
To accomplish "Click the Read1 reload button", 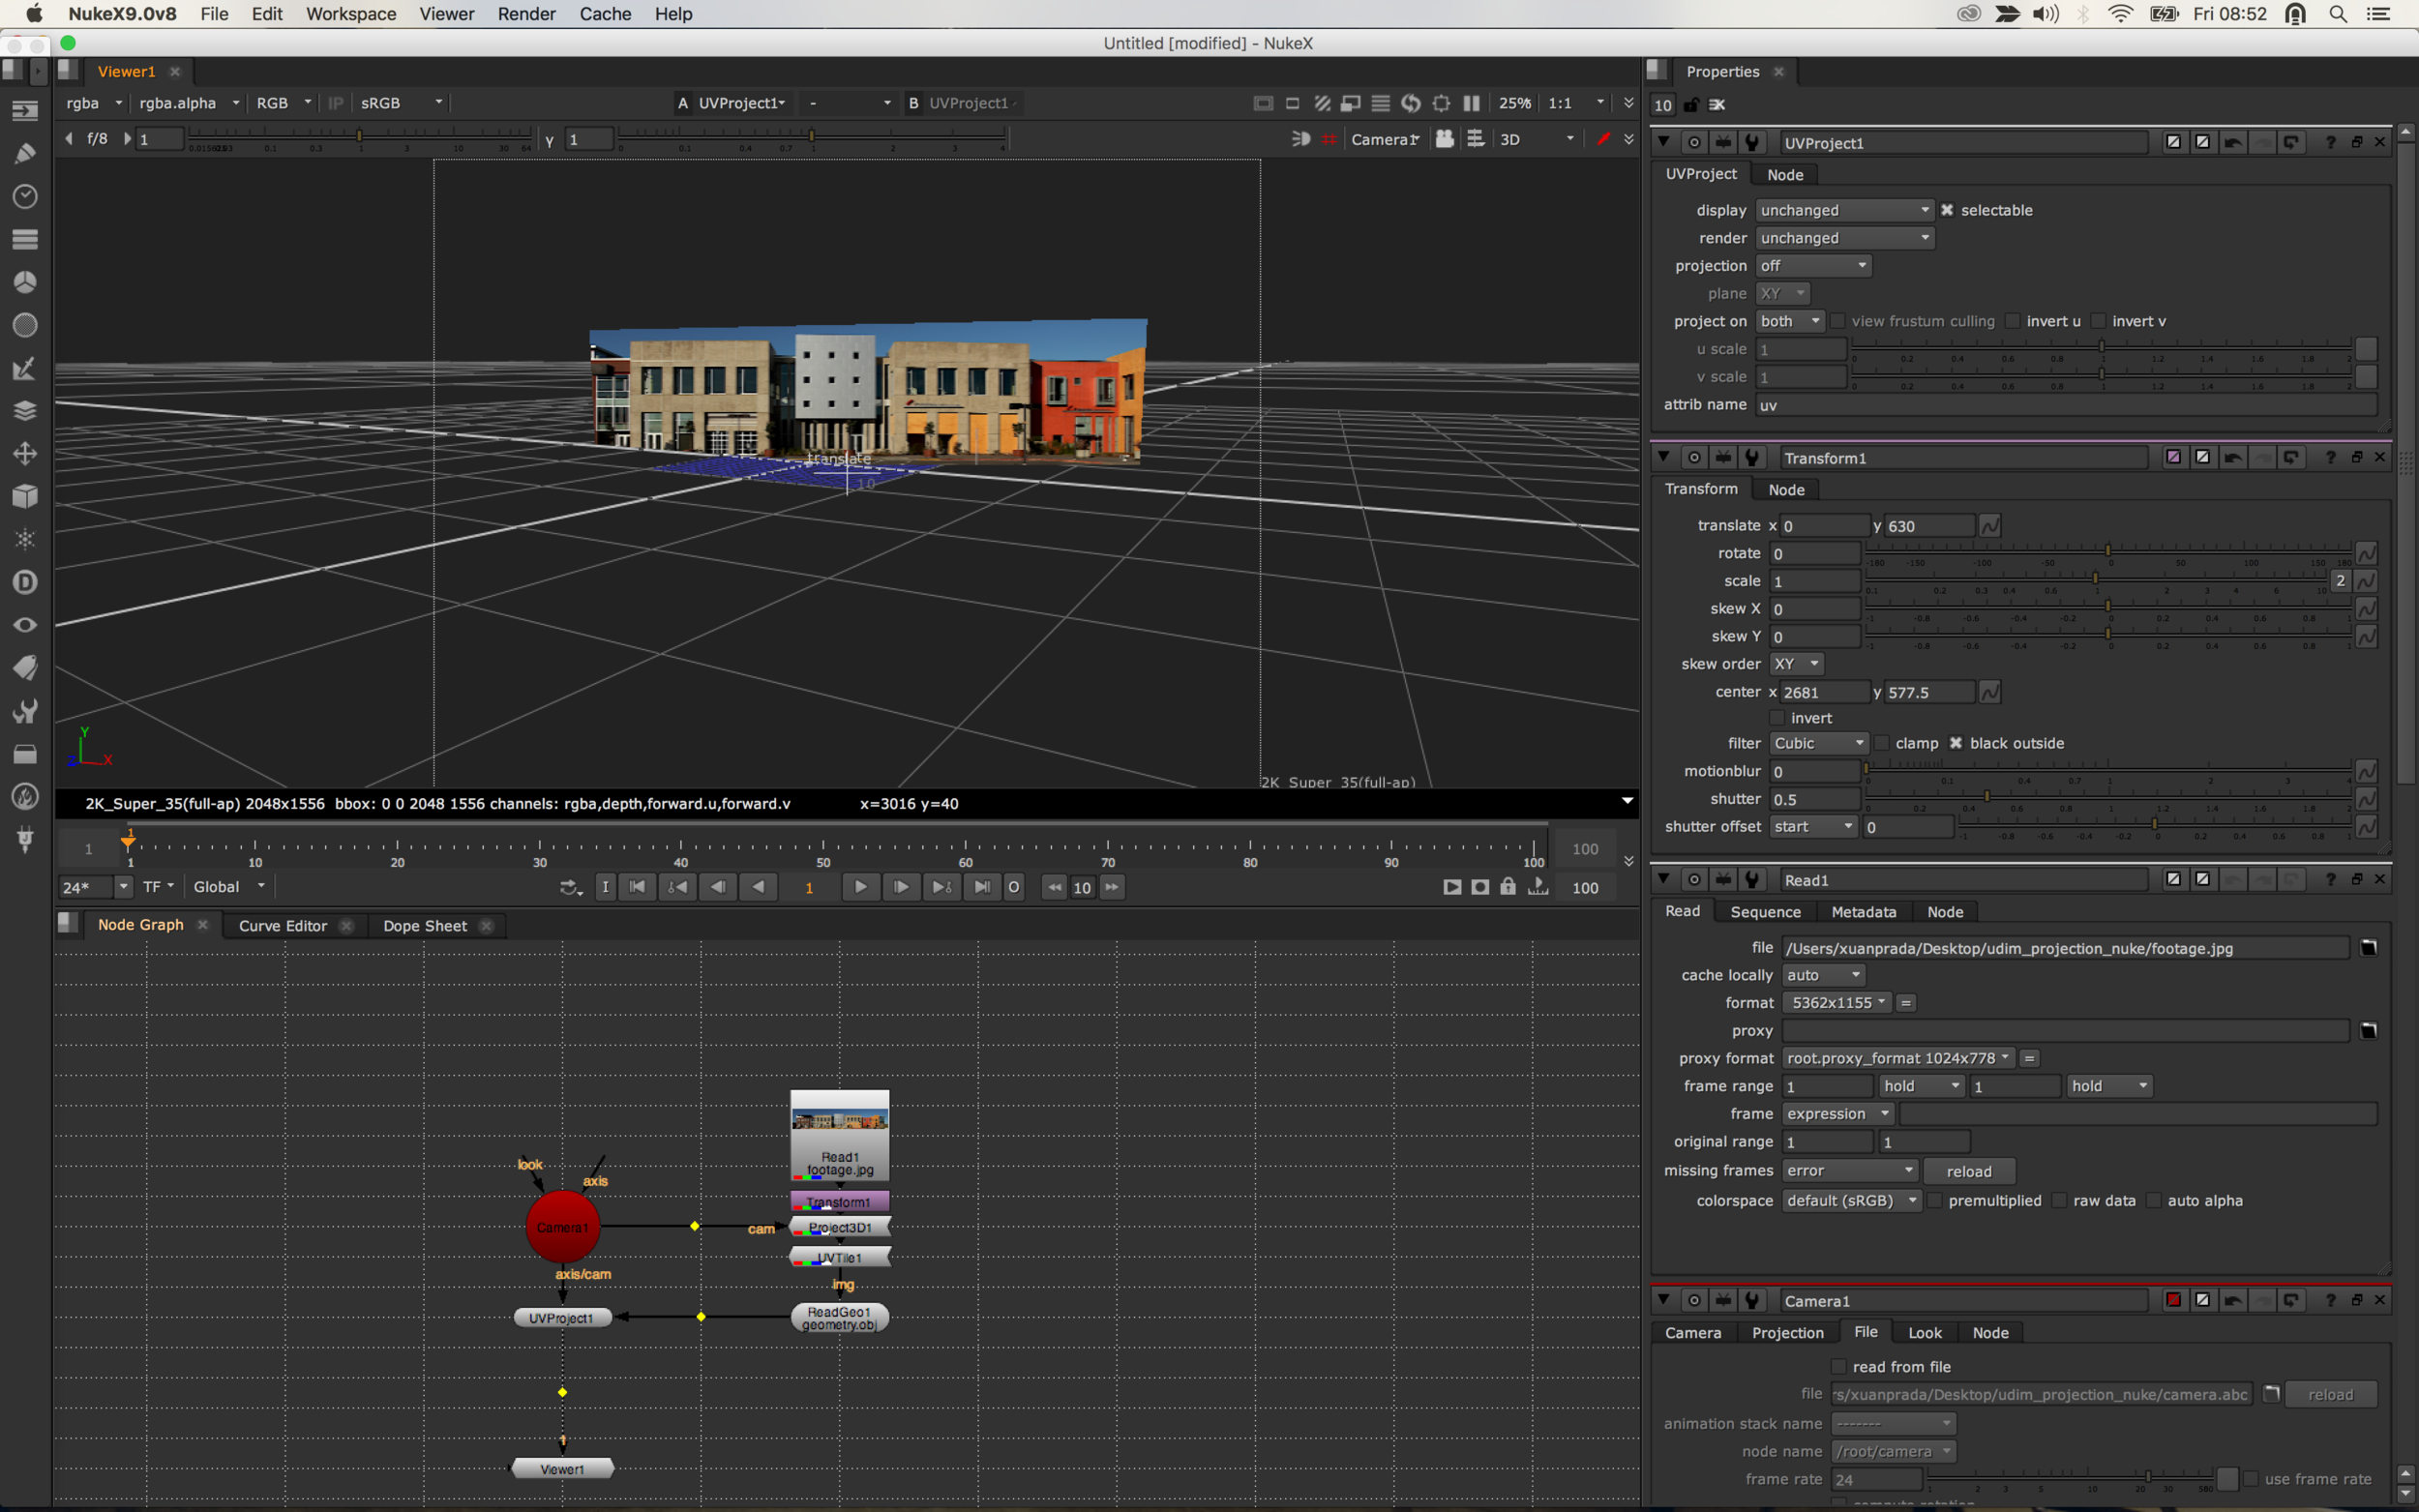I will tap(1968, 1171).
